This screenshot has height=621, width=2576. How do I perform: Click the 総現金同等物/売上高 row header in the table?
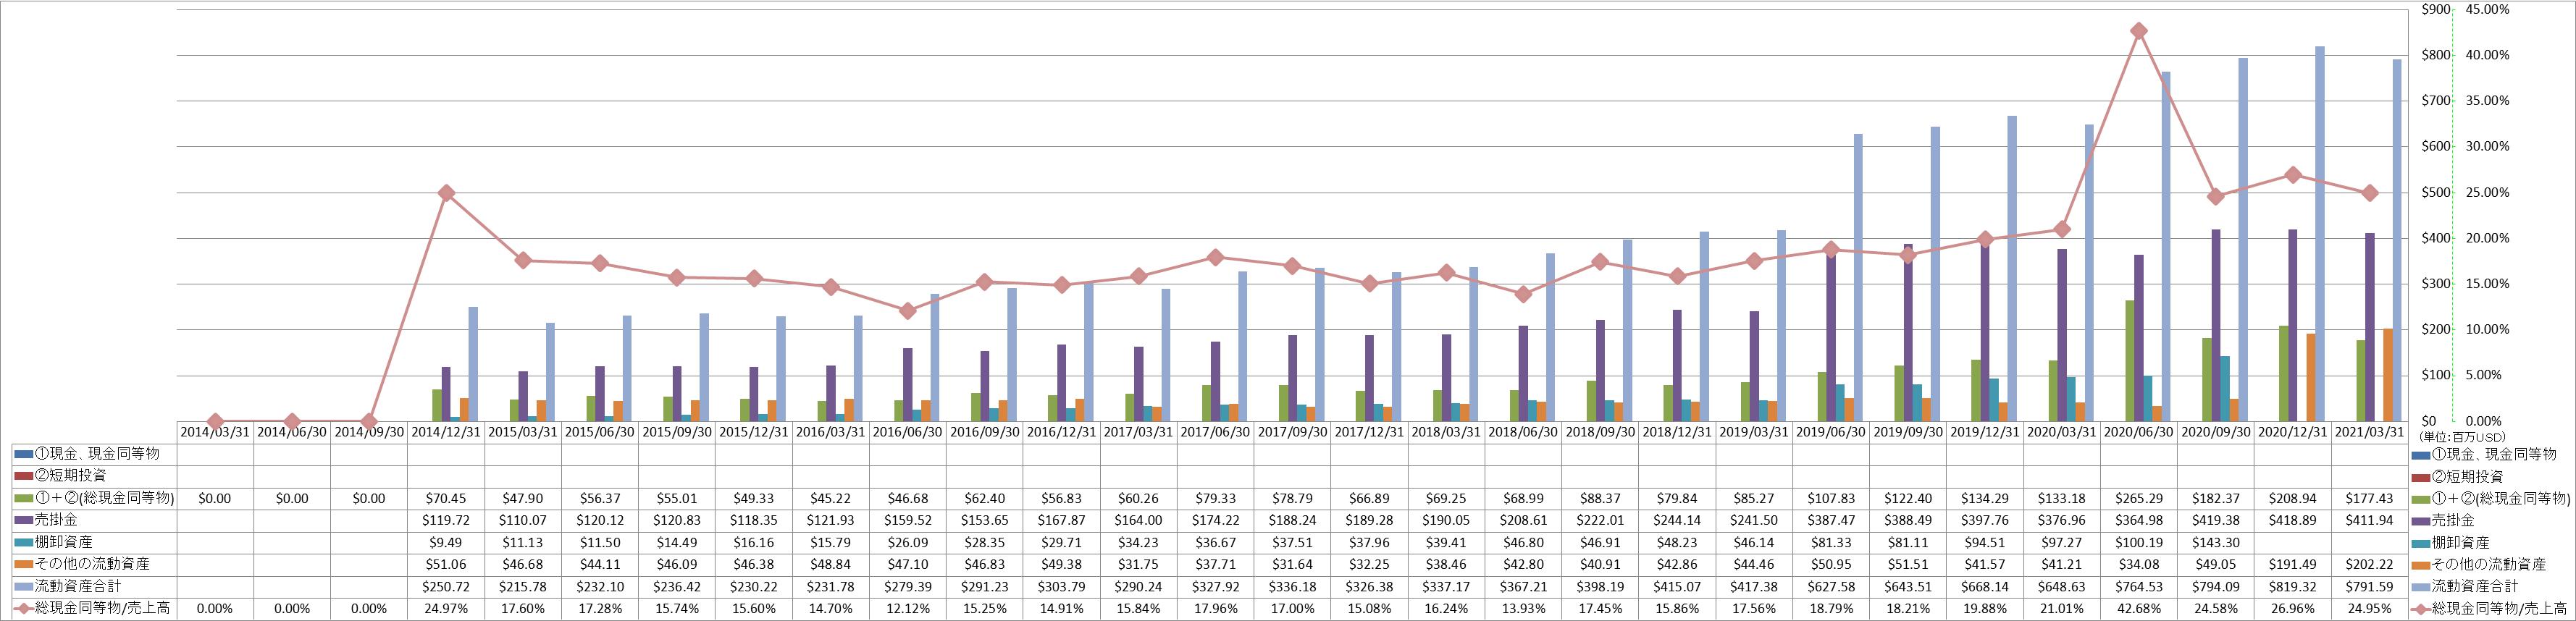94,608
